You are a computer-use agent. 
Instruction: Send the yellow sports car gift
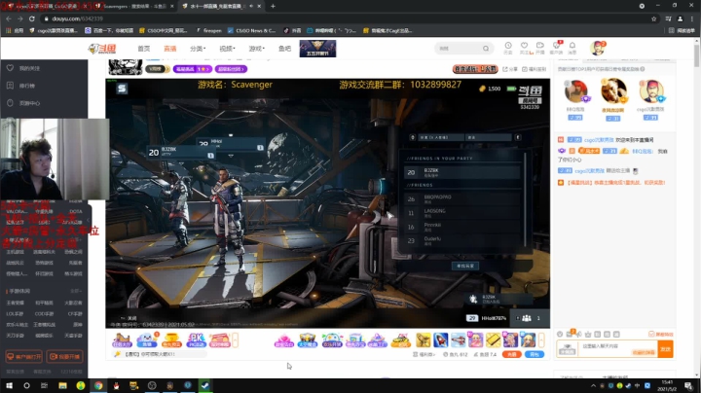point(401,340)
